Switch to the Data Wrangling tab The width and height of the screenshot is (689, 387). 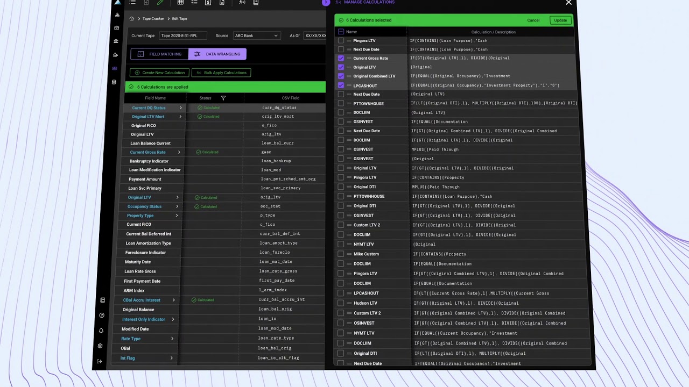217,54
